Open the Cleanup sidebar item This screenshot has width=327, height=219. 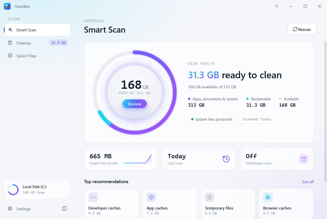(x=37, y=43)
